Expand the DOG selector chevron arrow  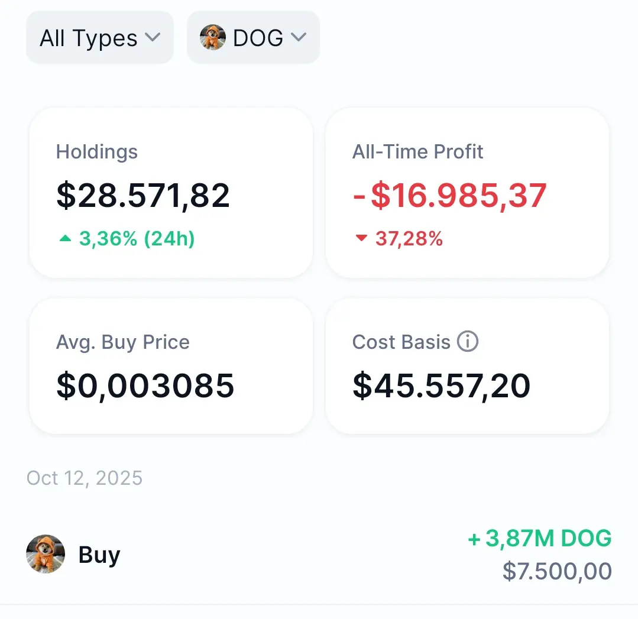coord(299,38)
